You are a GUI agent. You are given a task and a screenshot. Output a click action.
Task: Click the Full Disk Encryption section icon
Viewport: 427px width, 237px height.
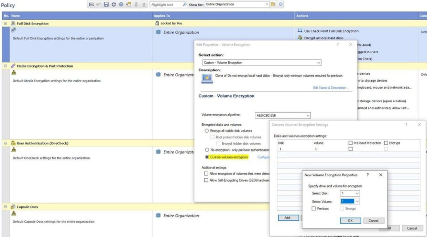[x=13, y=23]
